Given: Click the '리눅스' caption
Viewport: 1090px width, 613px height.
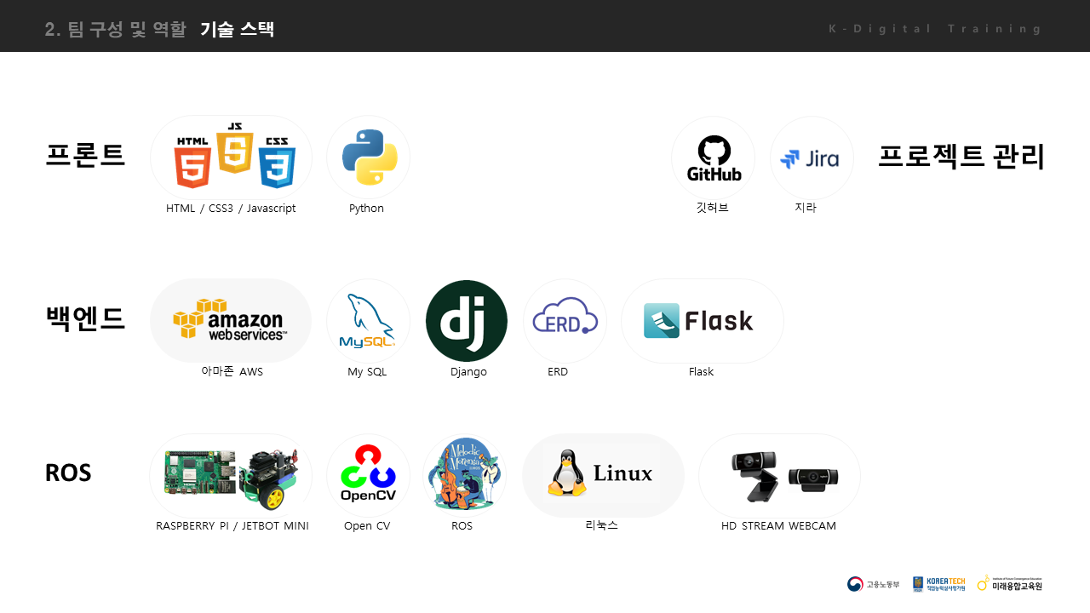Looking at the screenshot, I should coord(601,525).
